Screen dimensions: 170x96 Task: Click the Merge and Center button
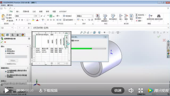point(68,20)
